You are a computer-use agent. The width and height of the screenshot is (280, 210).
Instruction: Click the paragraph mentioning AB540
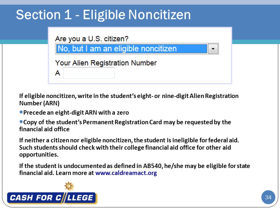[x=134, y=169]
